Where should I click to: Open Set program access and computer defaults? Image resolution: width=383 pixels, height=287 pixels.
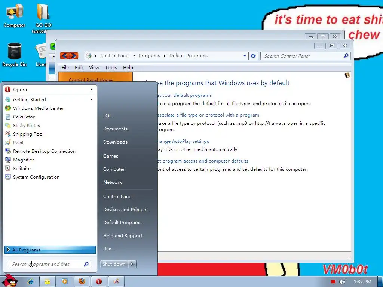click(x=203, y=161)
